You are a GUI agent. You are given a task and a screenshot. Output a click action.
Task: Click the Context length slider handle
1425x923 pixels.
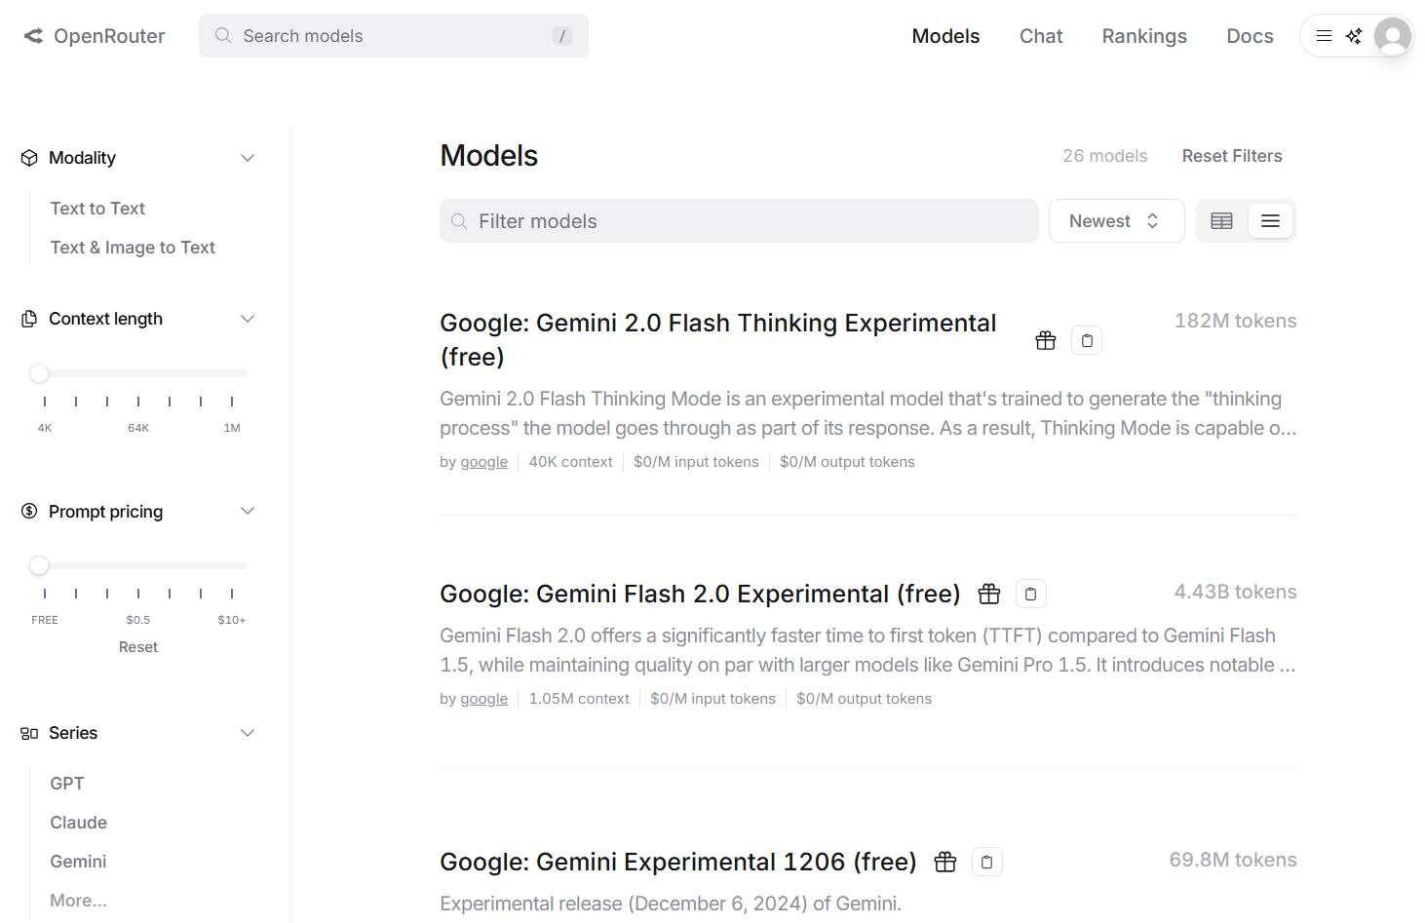pos(39,373)
